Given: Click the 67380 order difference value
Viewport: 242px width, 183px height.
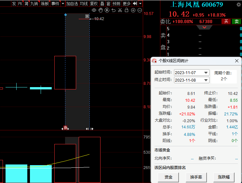Looking at the screenshot, I should pos(206,21).
